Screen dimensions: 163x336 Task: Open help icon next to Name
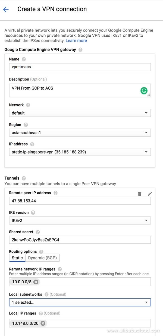pos(24,59)
